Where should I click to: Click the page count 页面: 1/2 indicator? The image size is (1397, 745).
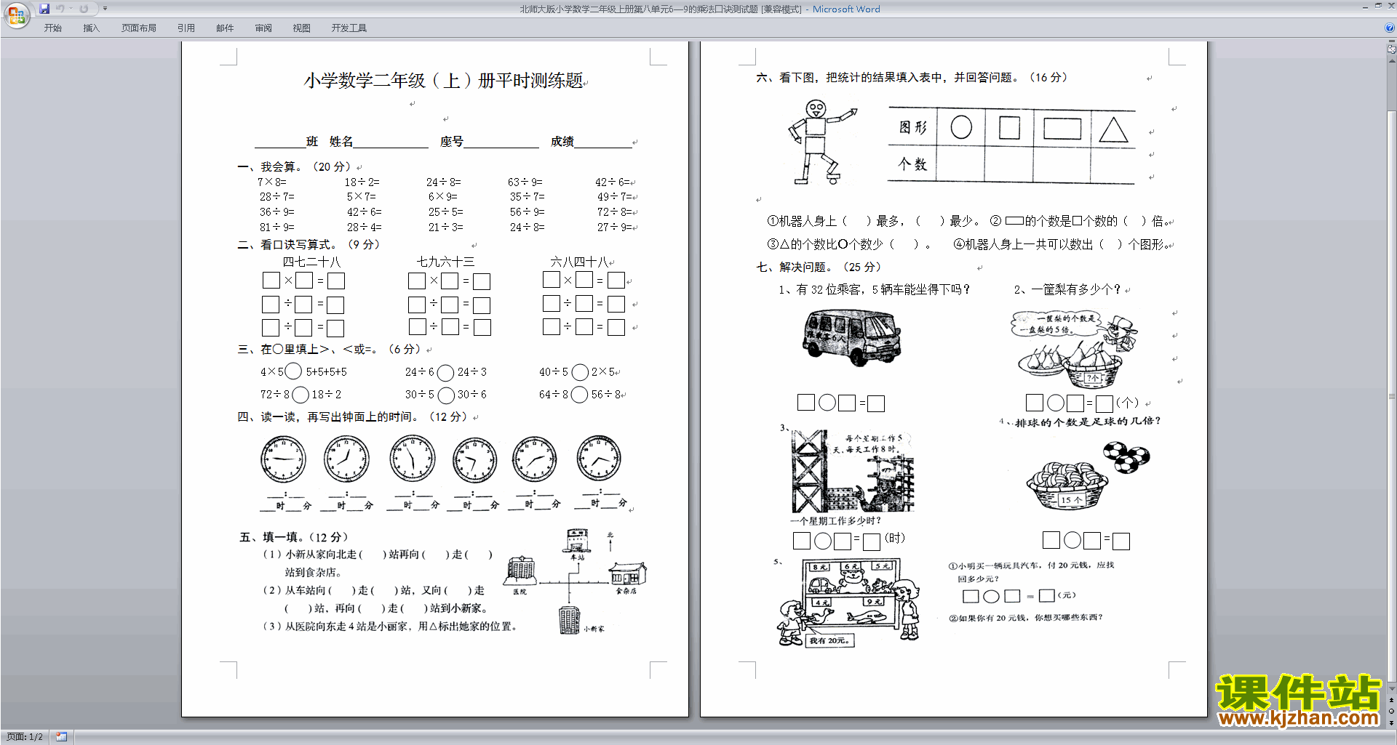coord(24,737)
